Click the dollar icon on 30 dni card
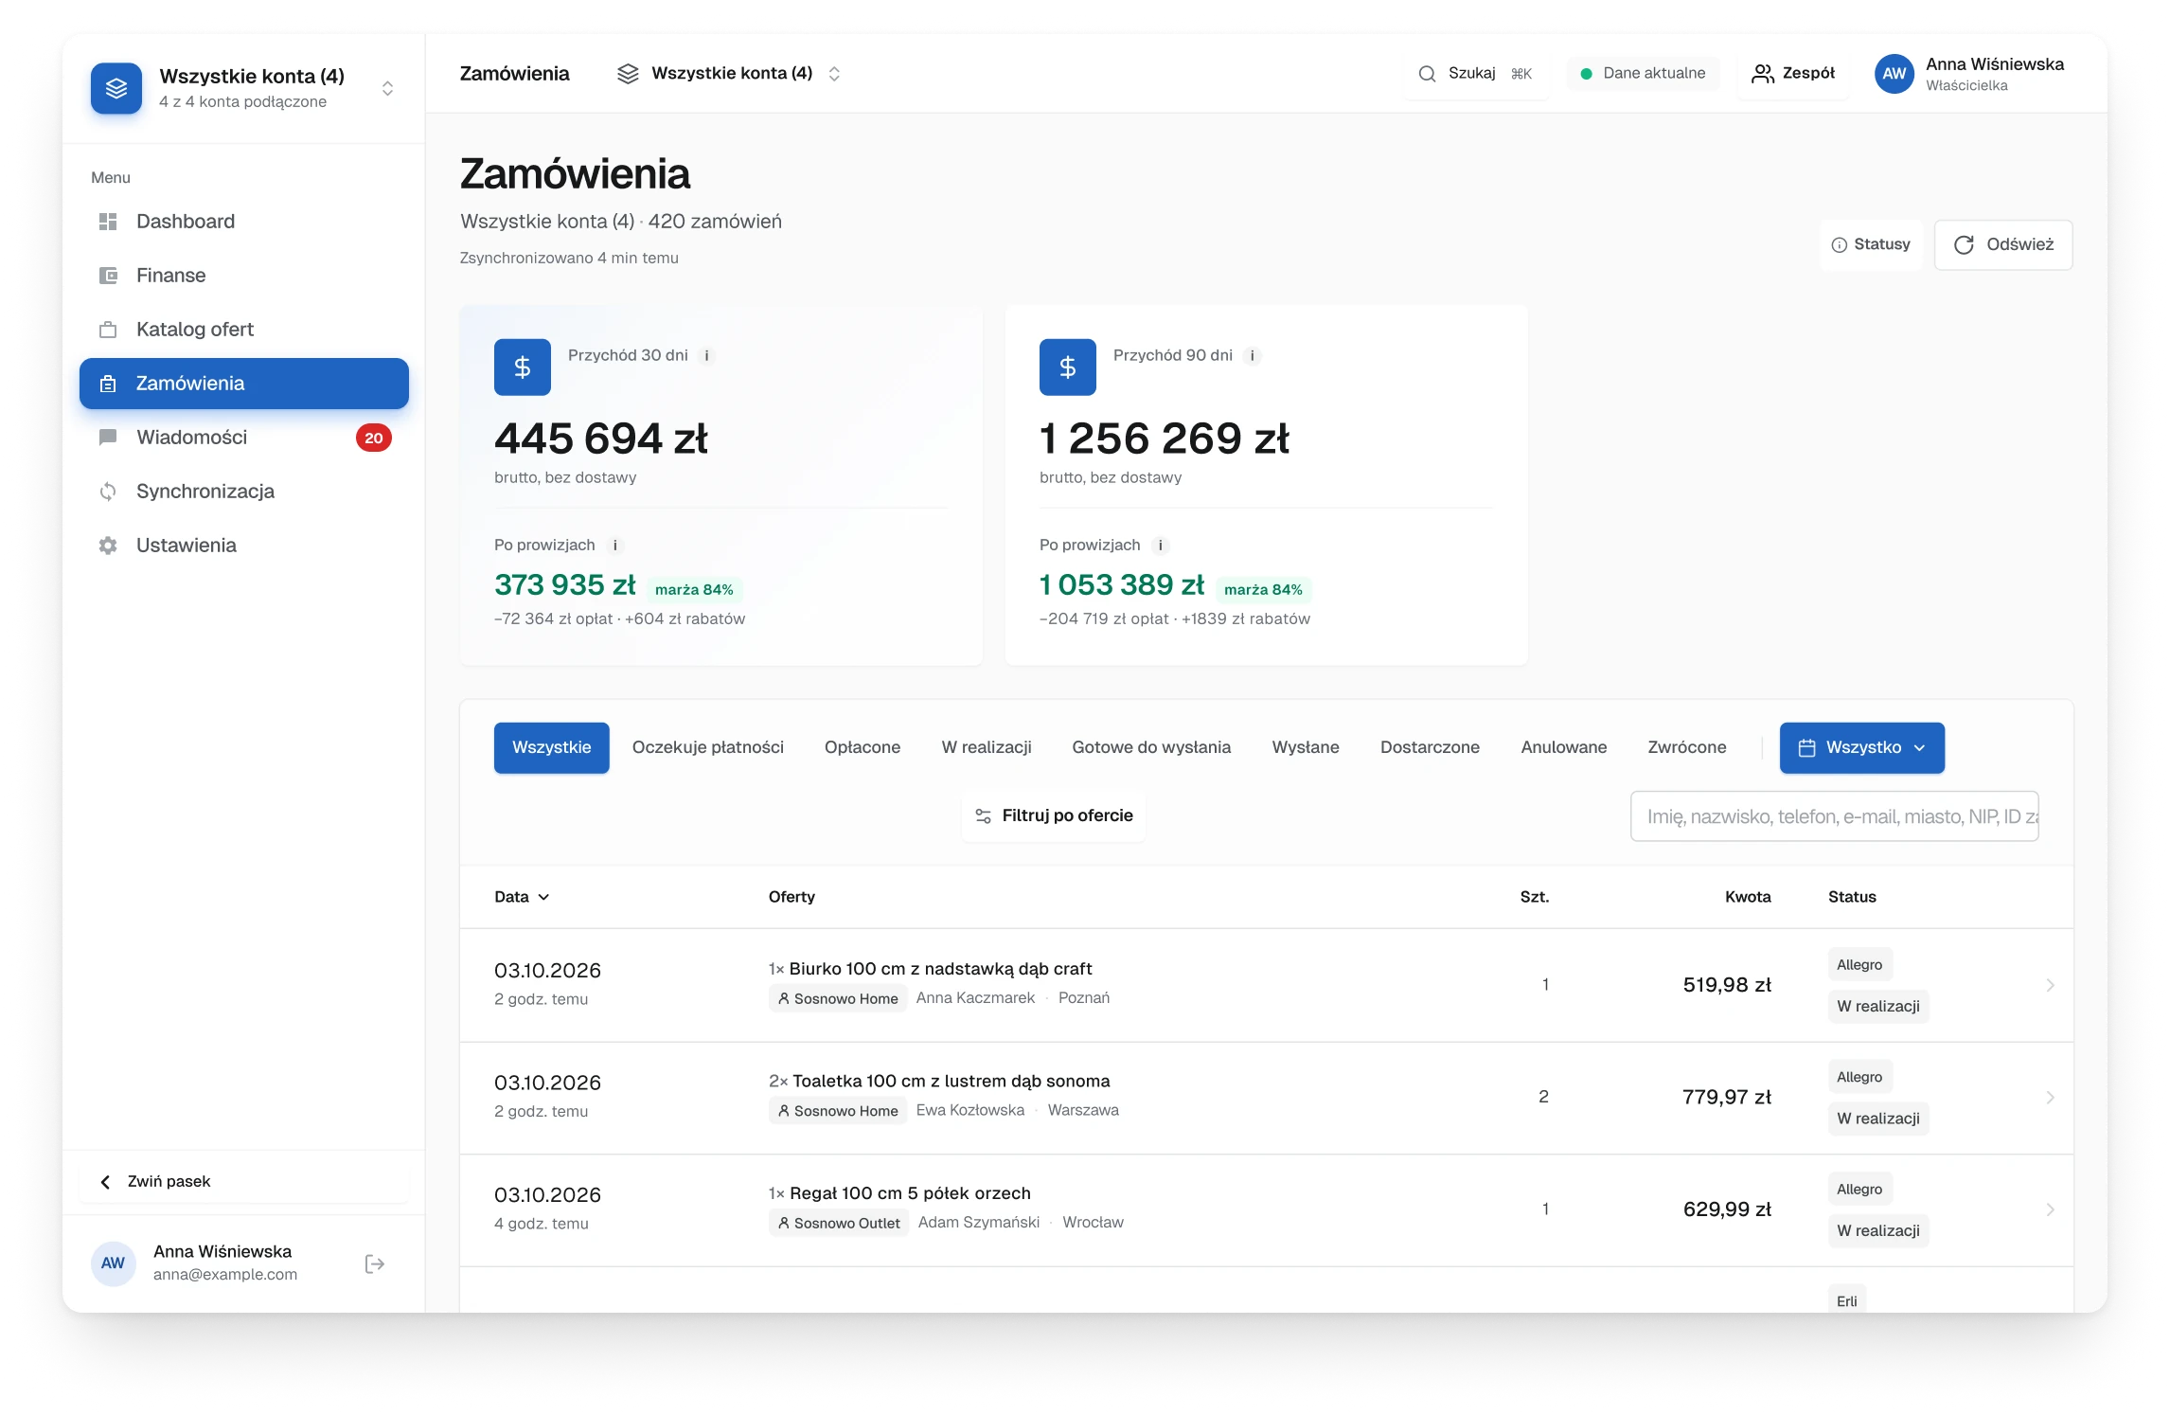2170x1415 pixels. point(523,367)
